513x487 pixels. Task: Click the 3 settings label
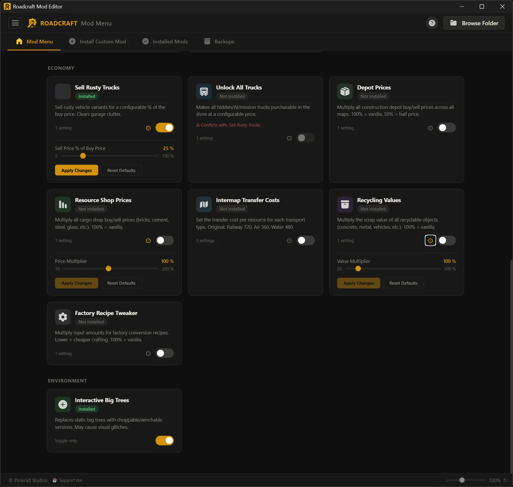coord(205,241)
